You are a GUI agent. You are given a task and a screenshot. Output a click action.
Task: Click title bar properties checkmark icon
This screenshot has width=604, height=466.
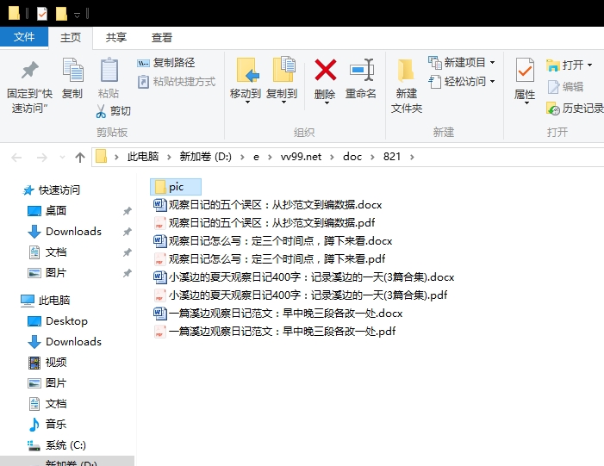(x=42, y=14)
